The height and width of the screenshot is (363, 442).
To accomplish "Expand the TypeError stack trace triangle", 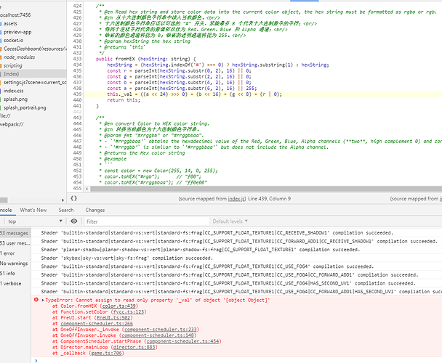I will [43, 300].
